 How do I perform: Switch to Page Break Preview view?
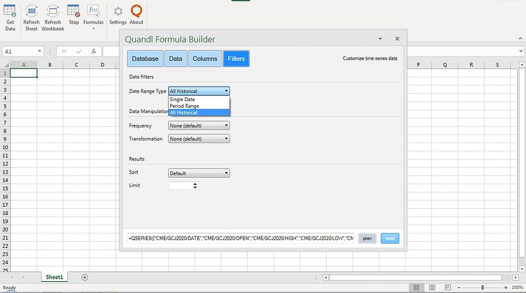[x=448, y=287]
